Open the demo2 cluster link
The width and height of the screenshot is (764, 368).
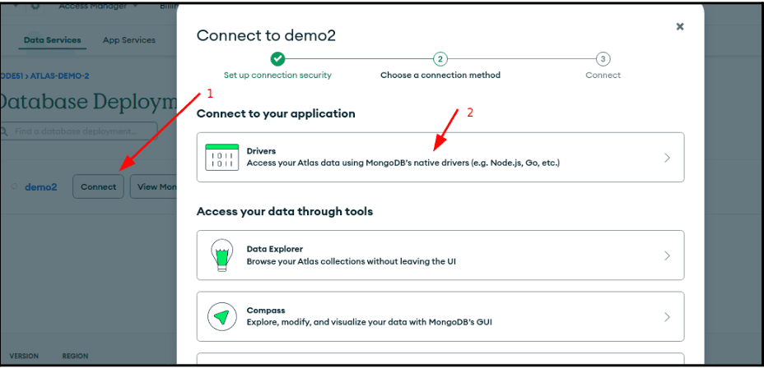point(41,186)
